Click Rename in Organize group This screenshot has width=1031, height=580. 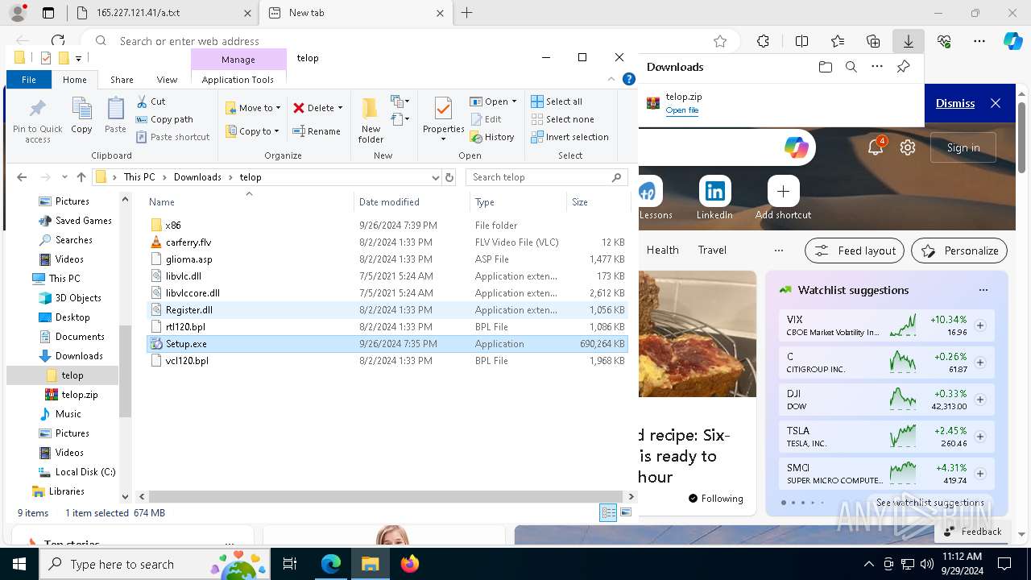tap(316, 131)
